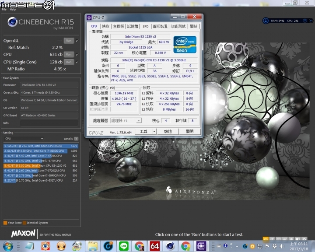The width and height of the screenshot is (315, 252).
Task: Open the 處理器 #1 selection dropdown
Action: pos(126,121)
